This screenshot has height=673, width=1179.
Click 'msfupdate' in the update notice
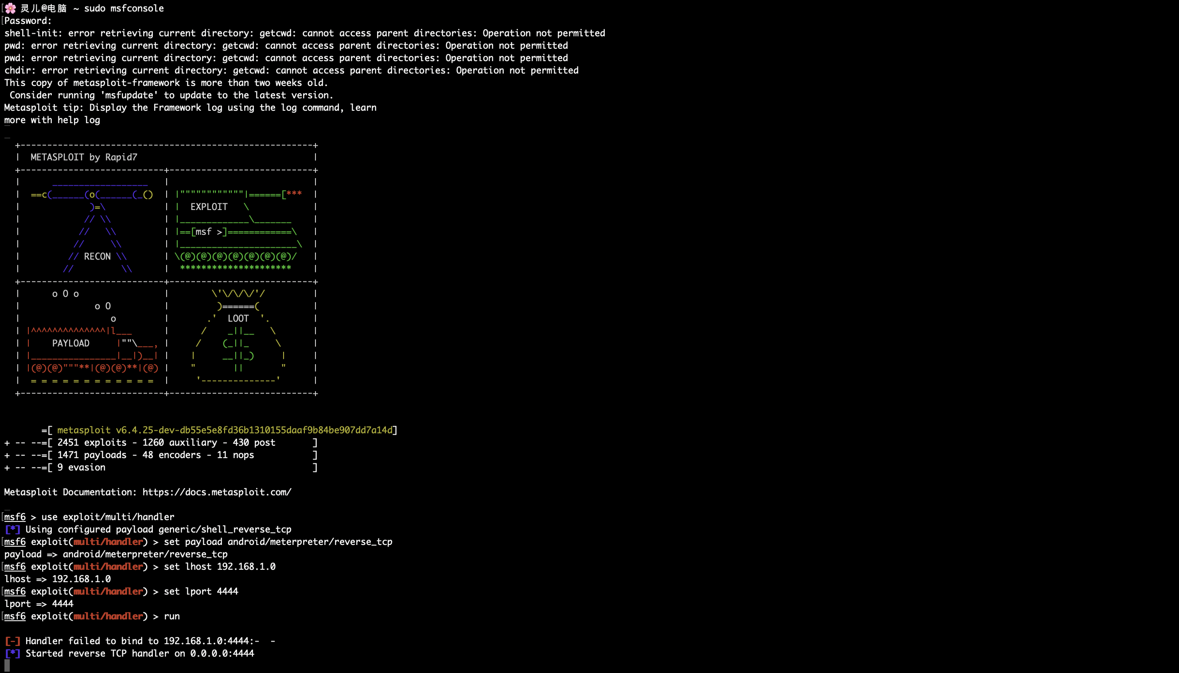click(x=129, y=95)
